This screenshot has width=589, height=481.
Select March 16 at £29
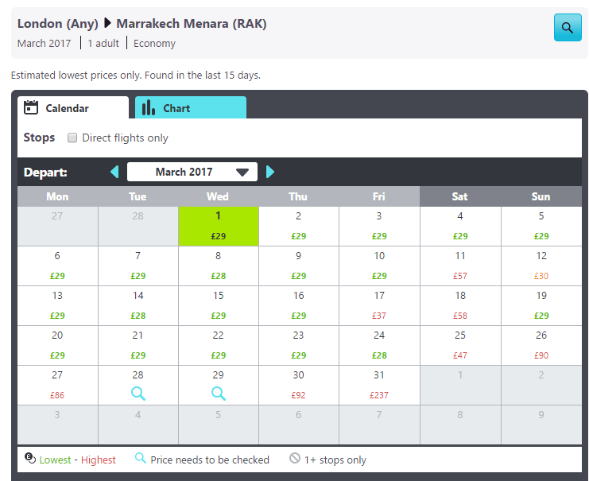point(299,306)
